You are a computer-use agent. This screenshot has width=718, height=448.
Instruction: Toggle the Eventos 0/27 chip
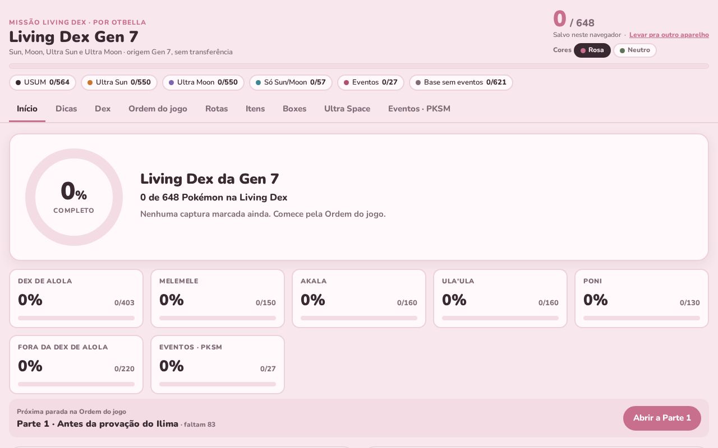click(x=371, y=82)
